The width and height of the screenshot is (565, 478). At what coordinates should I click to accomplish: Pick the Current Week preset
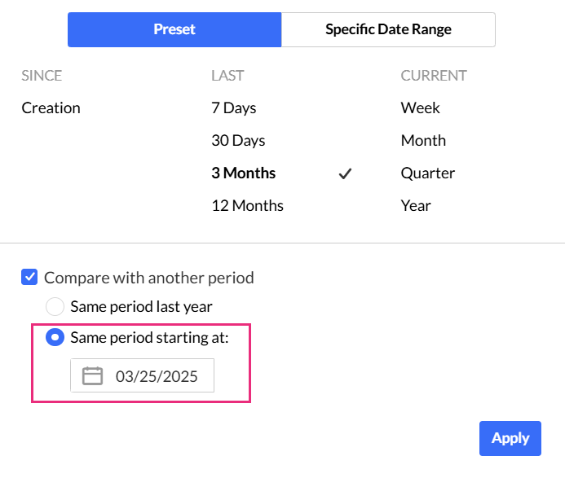[420, 108]
